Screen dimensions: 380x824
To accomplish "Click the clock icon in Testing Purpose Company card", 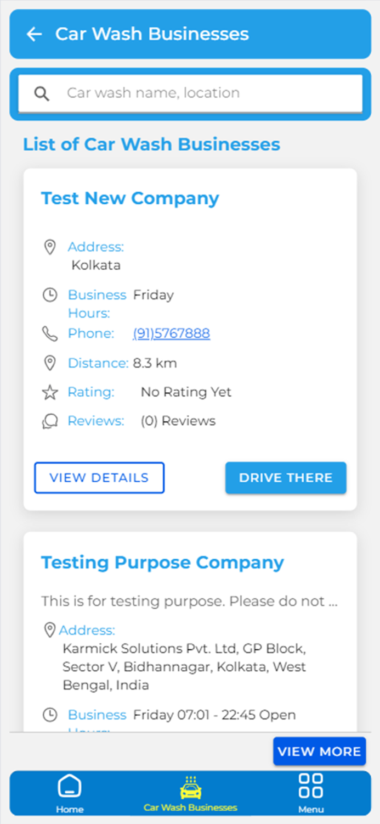I will coord(50,715).
